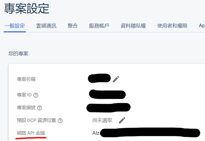This screenshot has height=141, width=205.
Task: Open the partially visible Ap tab
Action: (202, 26)
